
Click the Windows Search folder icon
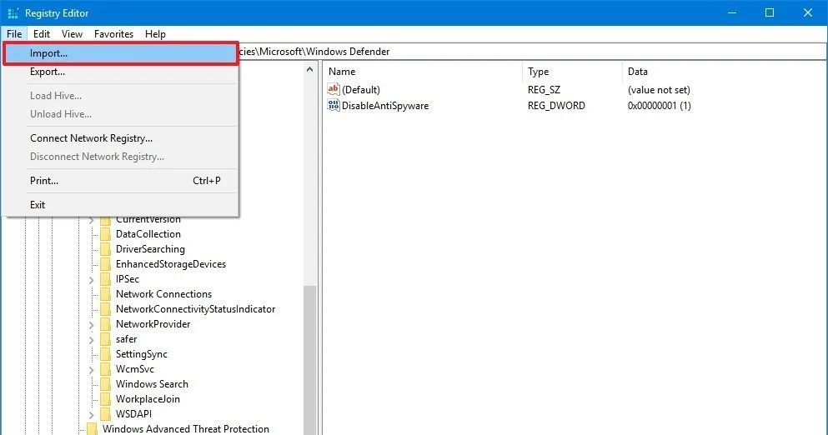[105, 384]
